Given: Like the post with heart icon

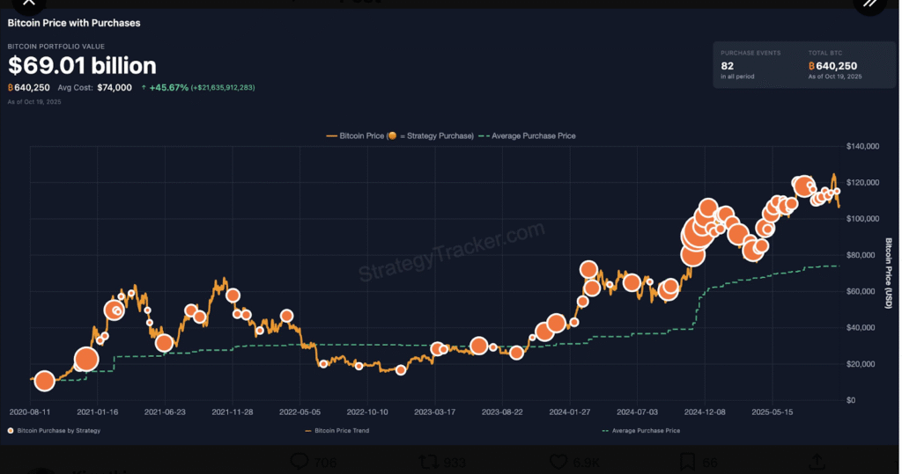Looking at the screenshot, I should tap(558, 462).
